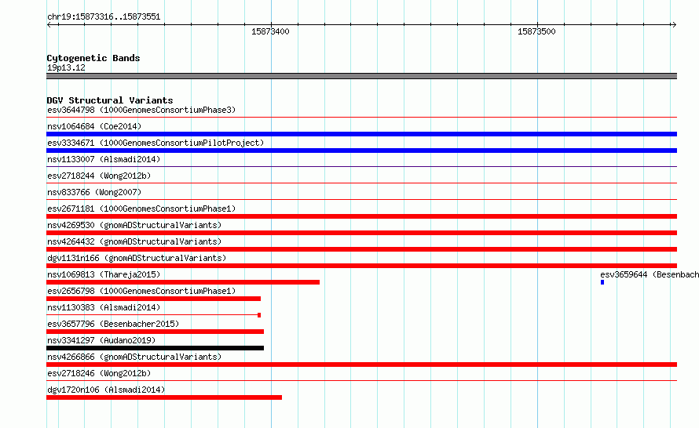Click the chr19:15873316..15873551 region label
699x428 pixels.
coord(104,17)
